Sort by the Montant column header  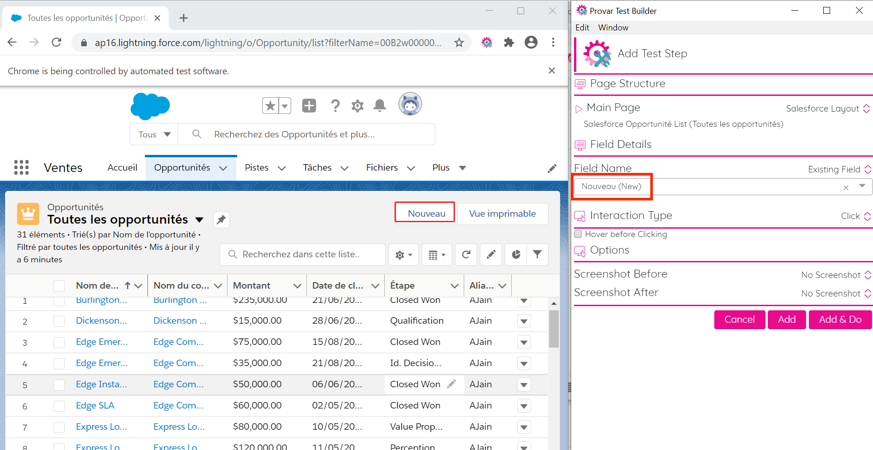pyautogui.click(x=251, y=285)
